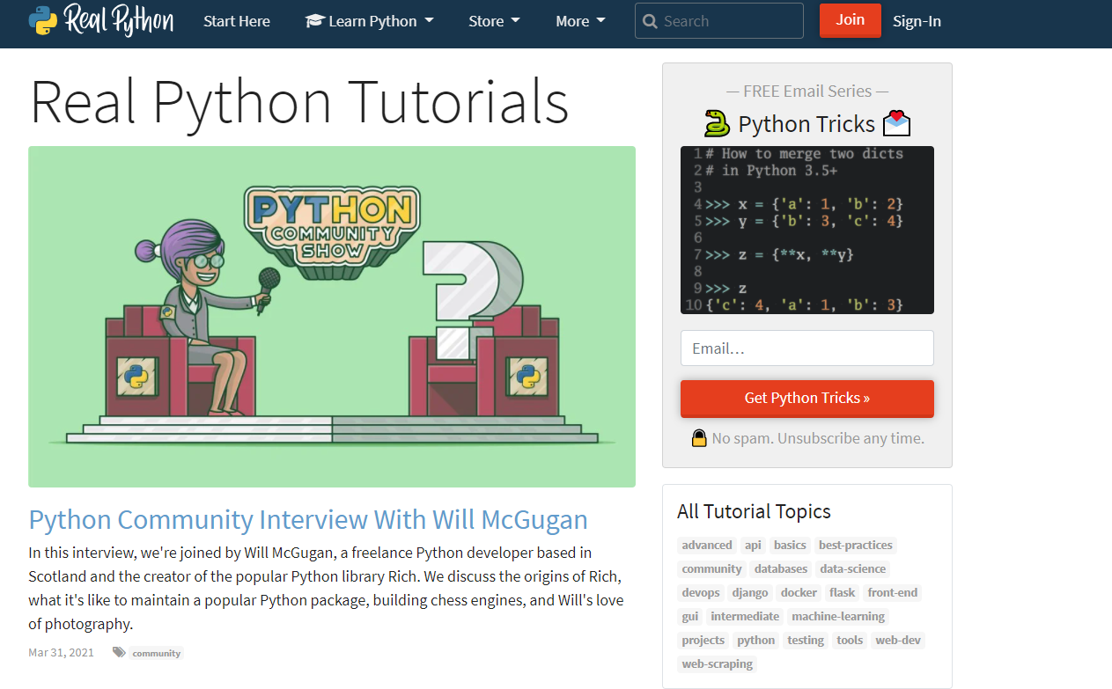Select the testing topic tag

click(x=806, y=640)
